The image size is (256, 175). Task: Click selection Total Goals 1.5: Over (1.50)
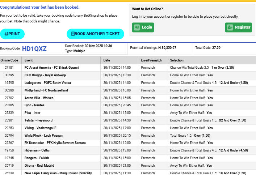(190, 136)
